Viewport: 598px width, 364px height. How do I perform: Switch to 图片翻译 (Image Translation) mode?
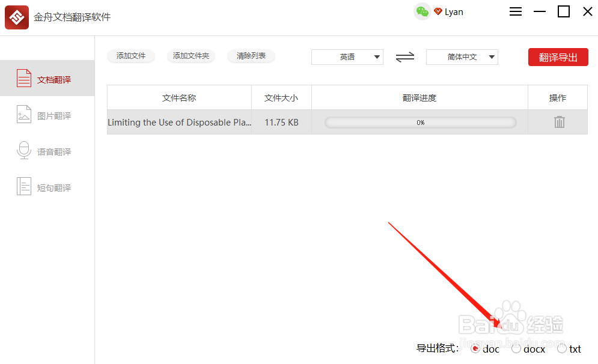(47, 115)
